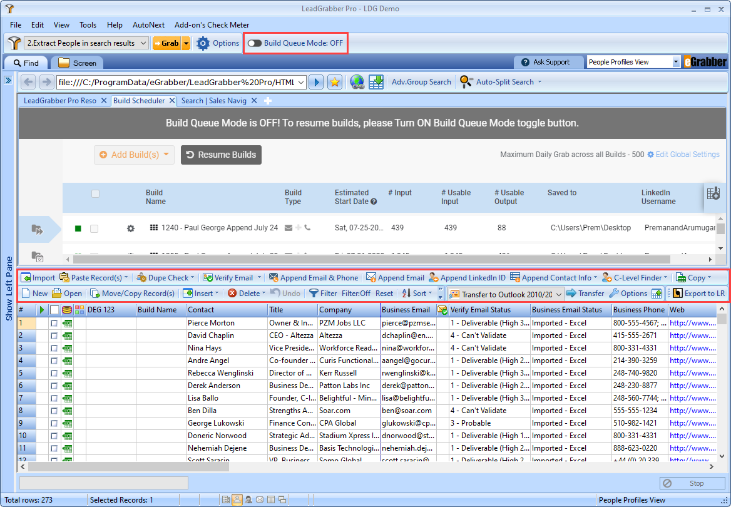The width and height of the screenshot is (731, 507).
Task: Check the select-all records header checkbox
Action: pos(54,310)
